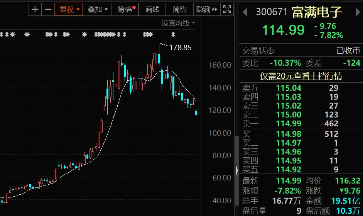Viewport: 363px width, 216px height.
Task: Zoom in chart with plus button
Action: click(x=35, y=9)
